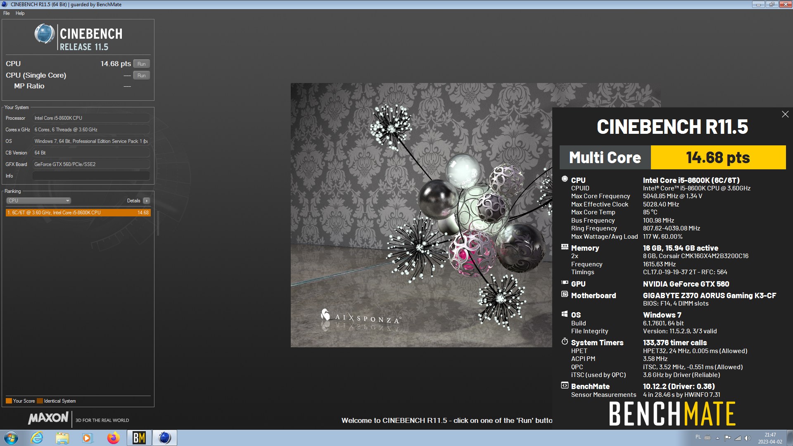
Task: Click the 'NVIDIA GeForce GTX 560' text
Action: coord(686,284)
